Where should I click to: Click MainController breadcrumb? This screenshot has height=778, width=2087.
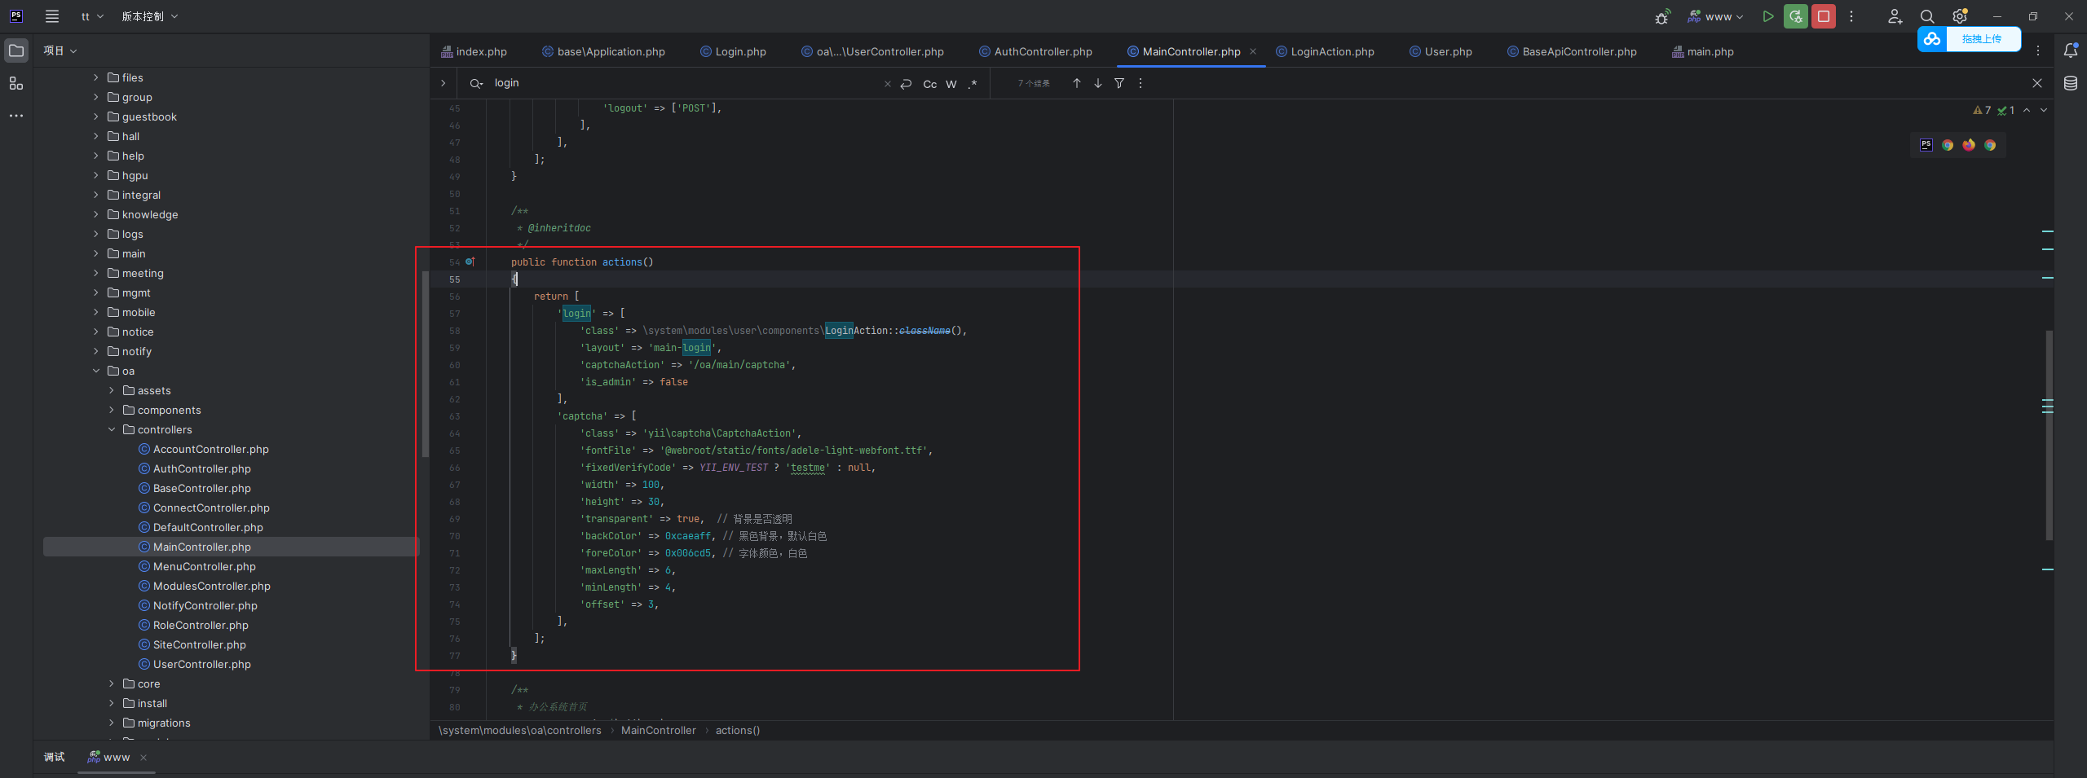tap(659, 730)
